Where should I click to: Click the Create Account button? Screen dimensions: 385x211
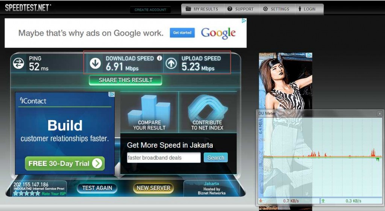click(150, 10)
